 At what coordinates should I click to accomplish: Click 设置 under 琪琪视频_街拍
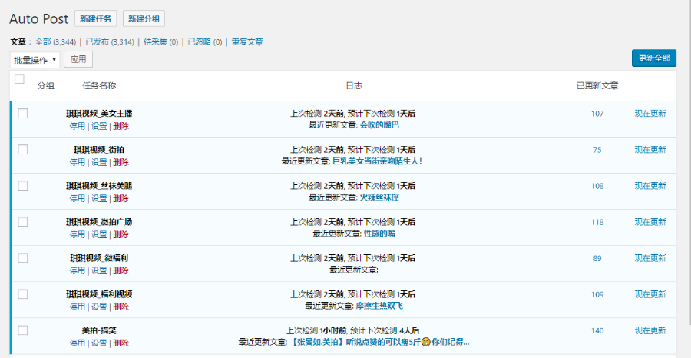[x=99, y=162]
